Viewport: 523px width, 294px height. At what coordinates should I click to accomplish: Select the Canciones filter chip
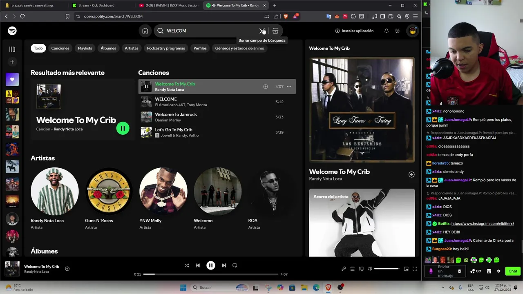(x=60, y=48)
